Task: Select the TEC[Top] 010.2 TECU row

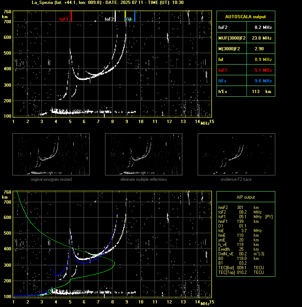Action: coord(241,272)
